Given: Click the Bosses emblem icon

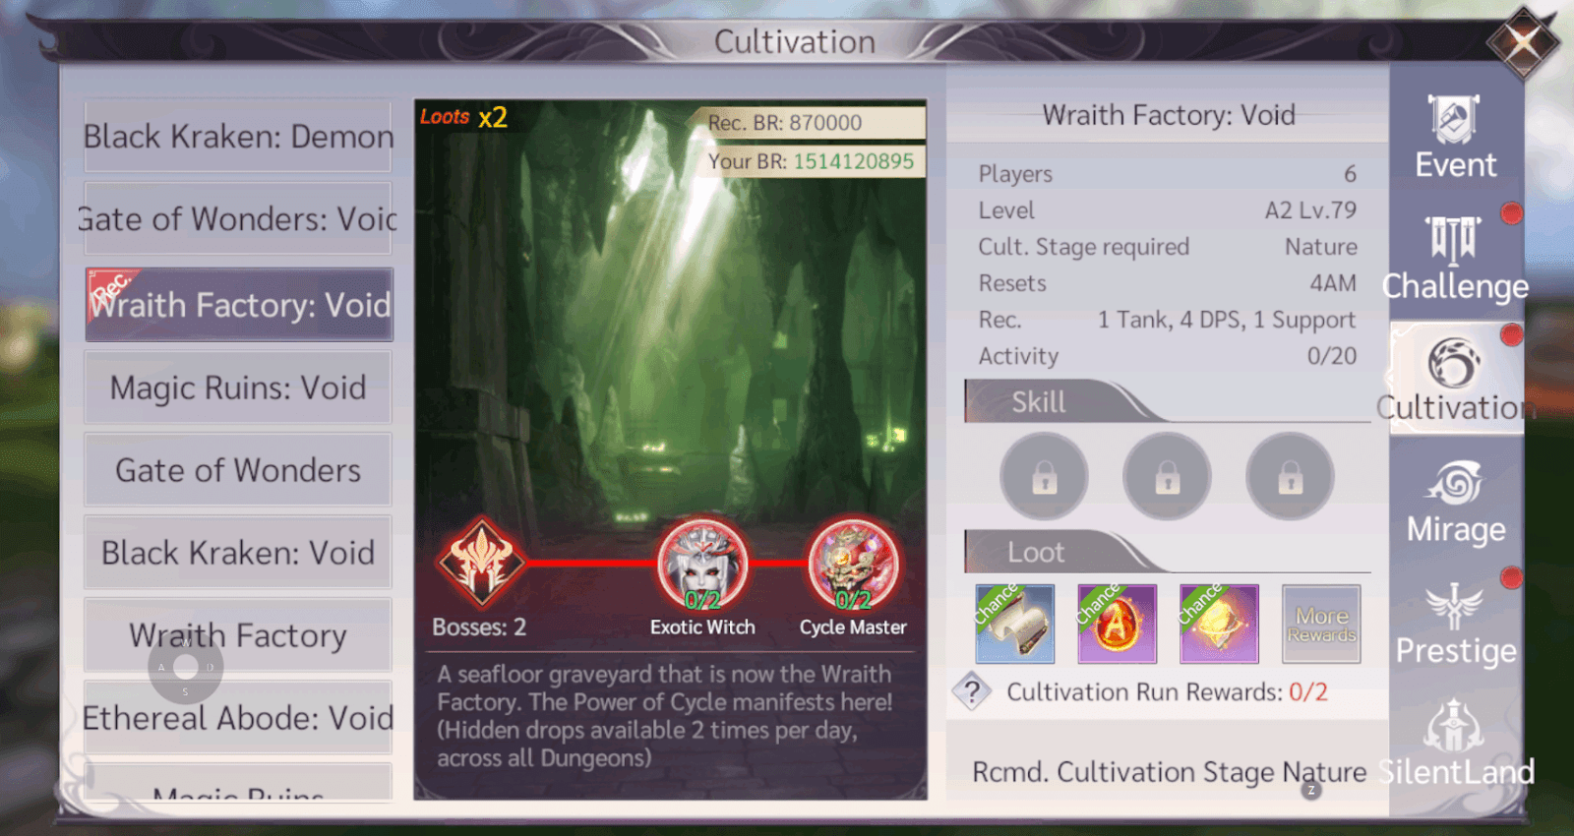Looking at the screenshot, I should [481, 564].
